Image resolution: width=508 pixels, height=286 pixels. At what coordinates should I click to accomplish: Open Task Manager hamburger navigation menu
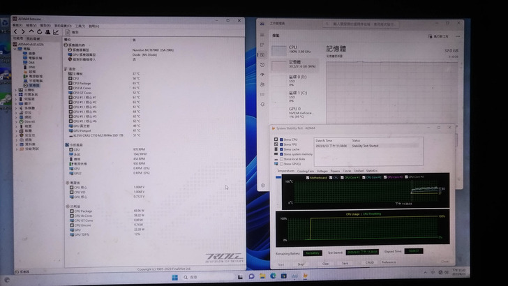click(x=262, y=35)
